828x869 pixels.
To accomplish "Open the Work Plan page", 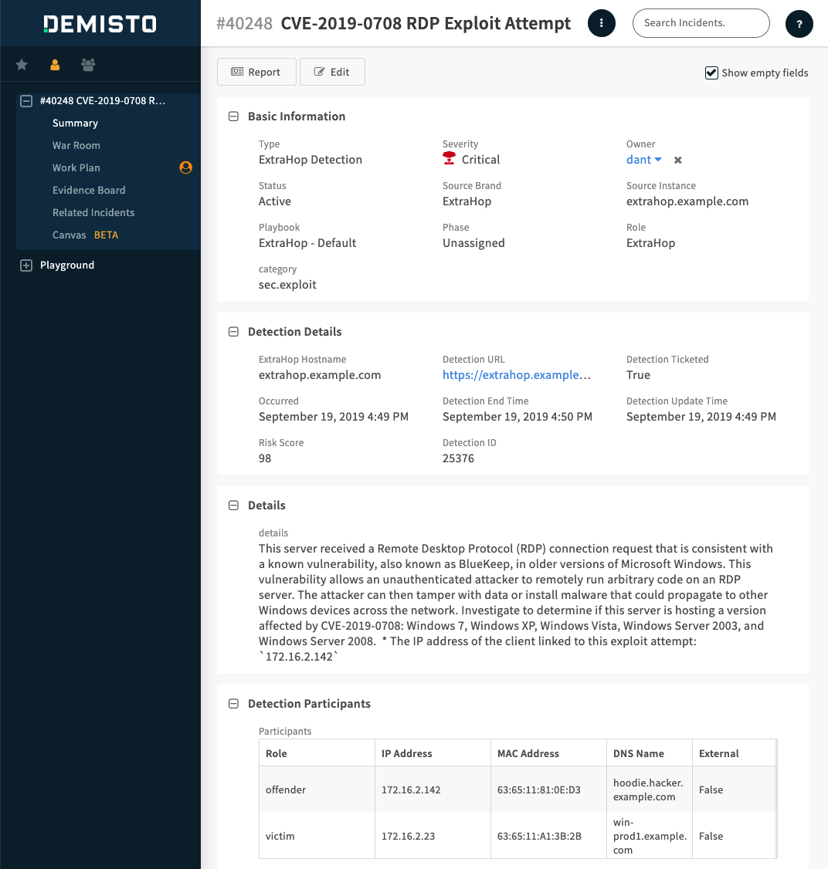I will pyautogui.click(x=76, y=167).
